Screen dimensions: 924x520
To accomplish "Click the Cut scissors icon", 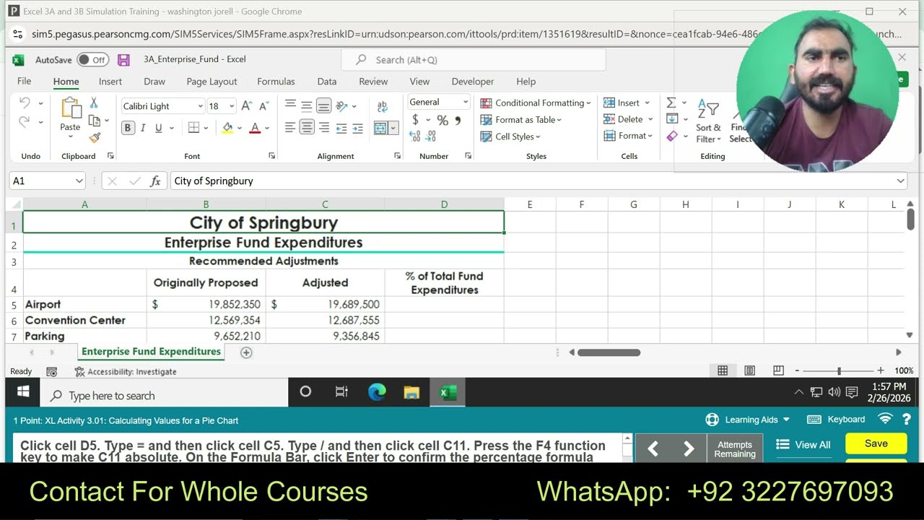I will (x=94, y=103).
